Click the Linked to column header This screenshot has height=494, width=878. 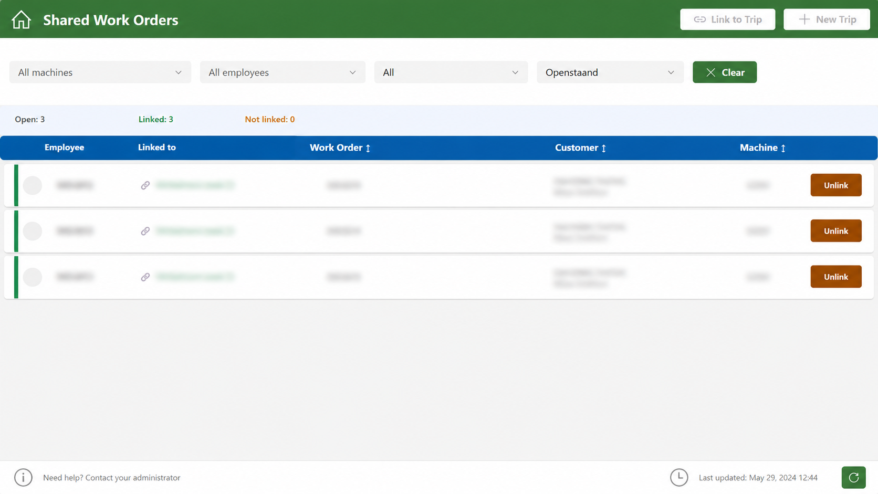[x=157, y=148]
